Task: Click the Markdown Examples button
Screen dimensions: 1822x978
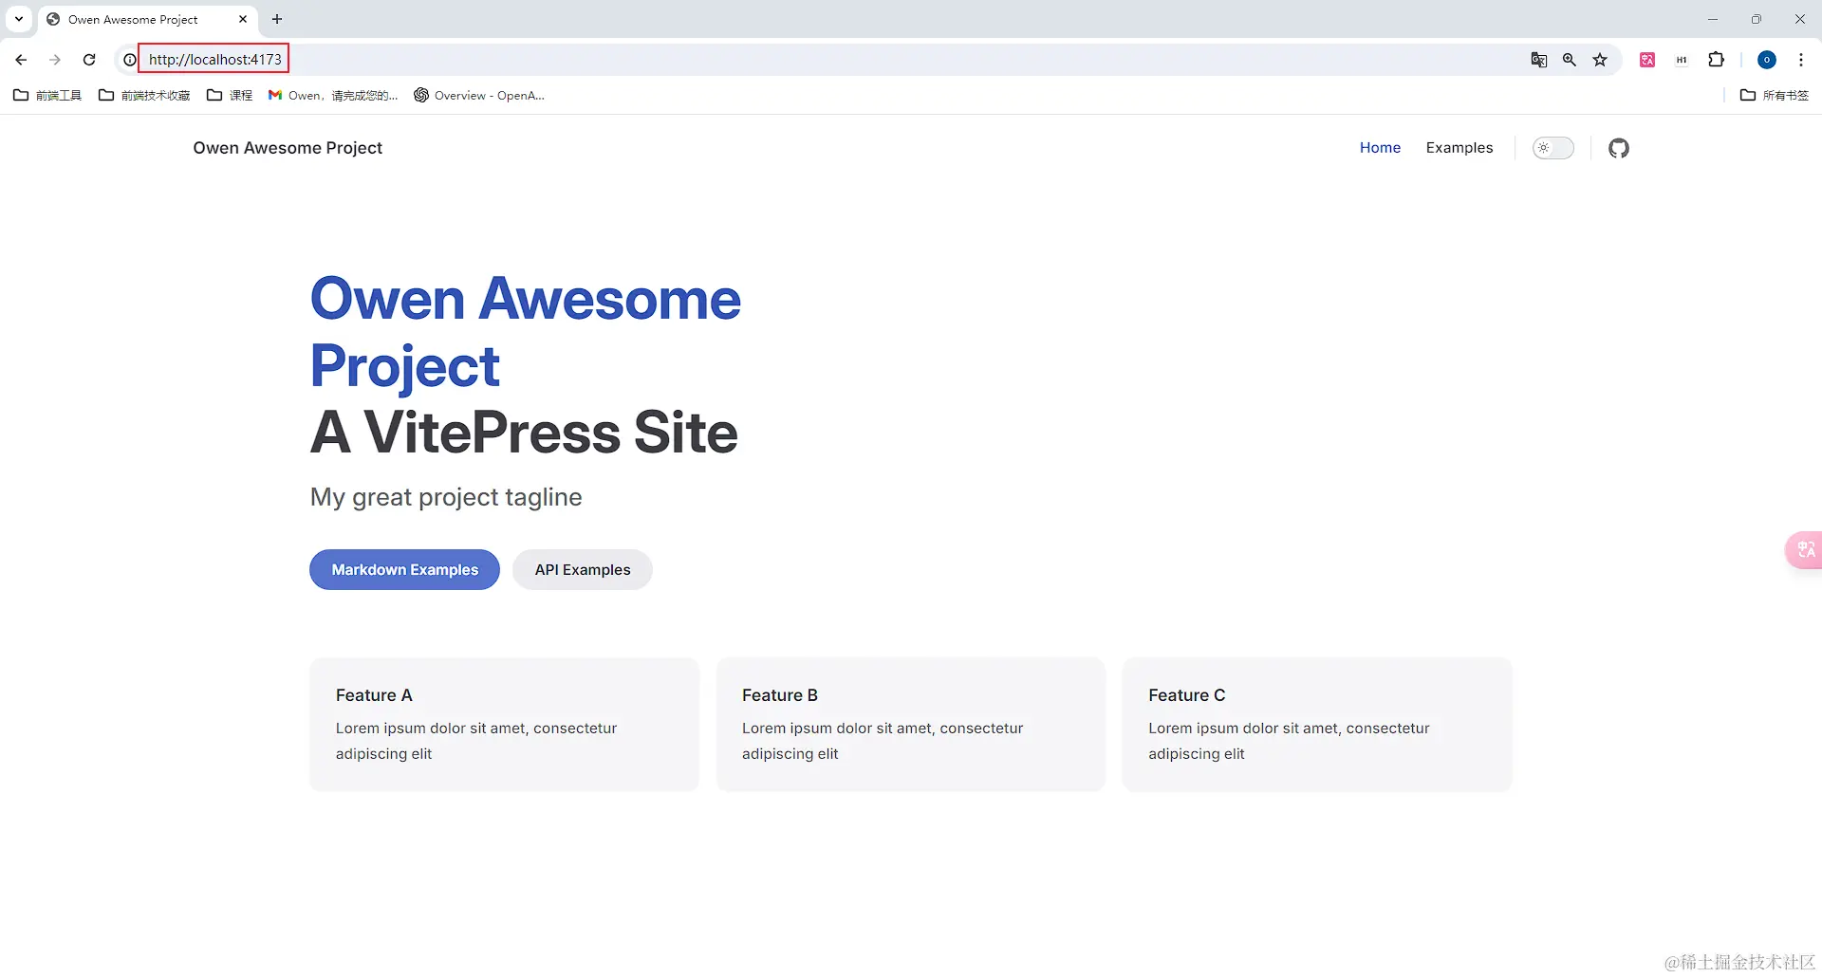Action: point(404,569)
